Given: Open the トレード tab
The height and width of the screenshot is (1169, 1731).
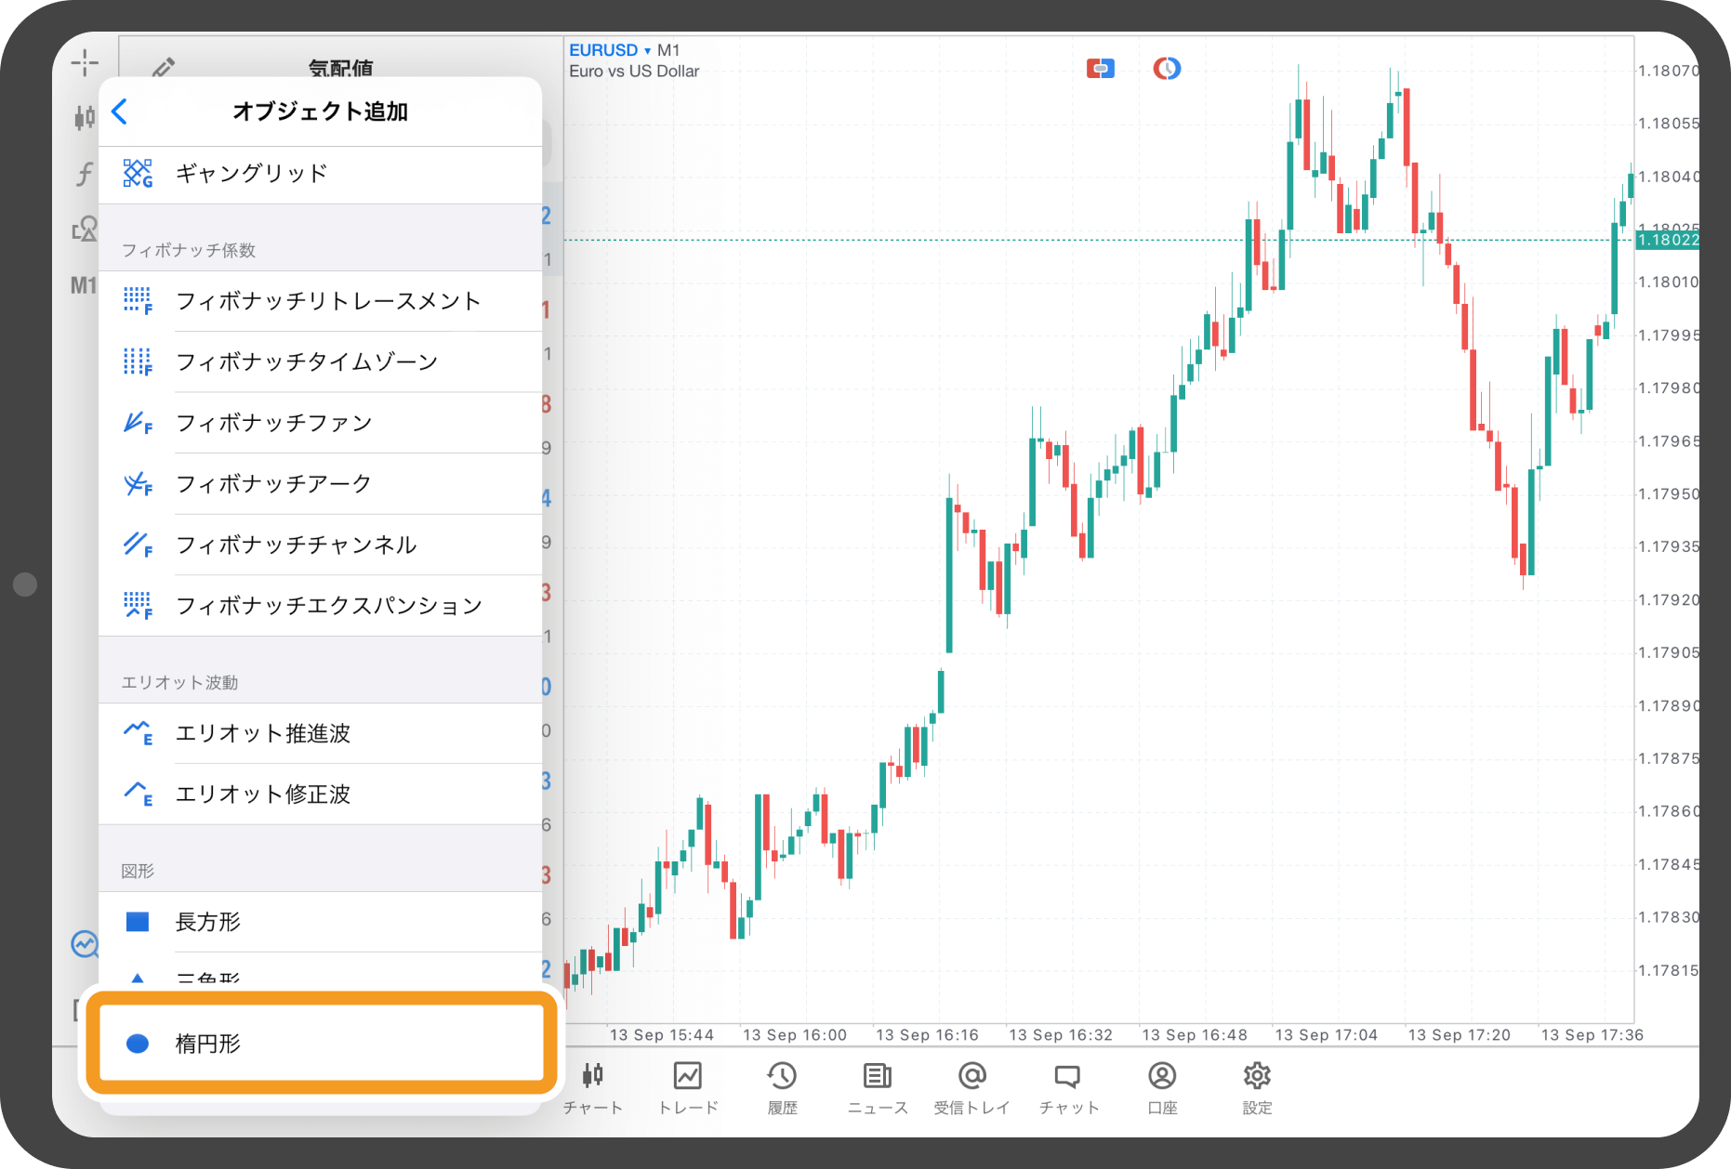Looking at the screenshot, I should [688, 1086].
